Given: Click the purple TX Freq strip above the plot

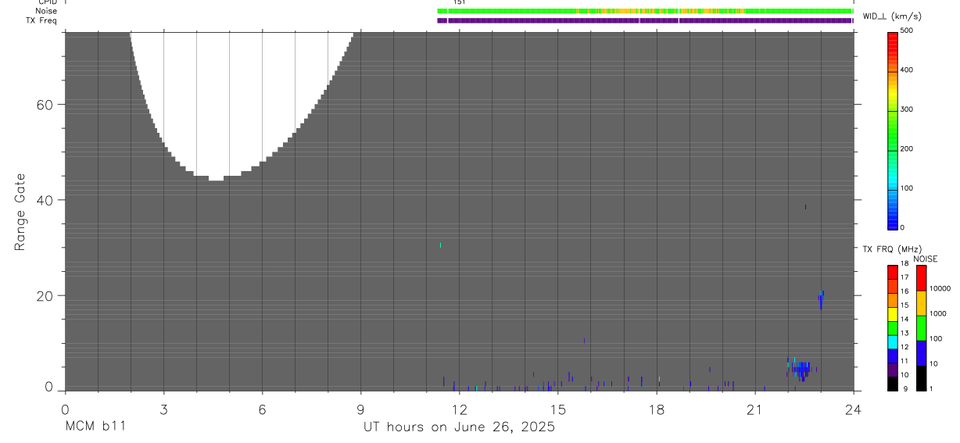Looking at the screenshot, I should (645, 20).
